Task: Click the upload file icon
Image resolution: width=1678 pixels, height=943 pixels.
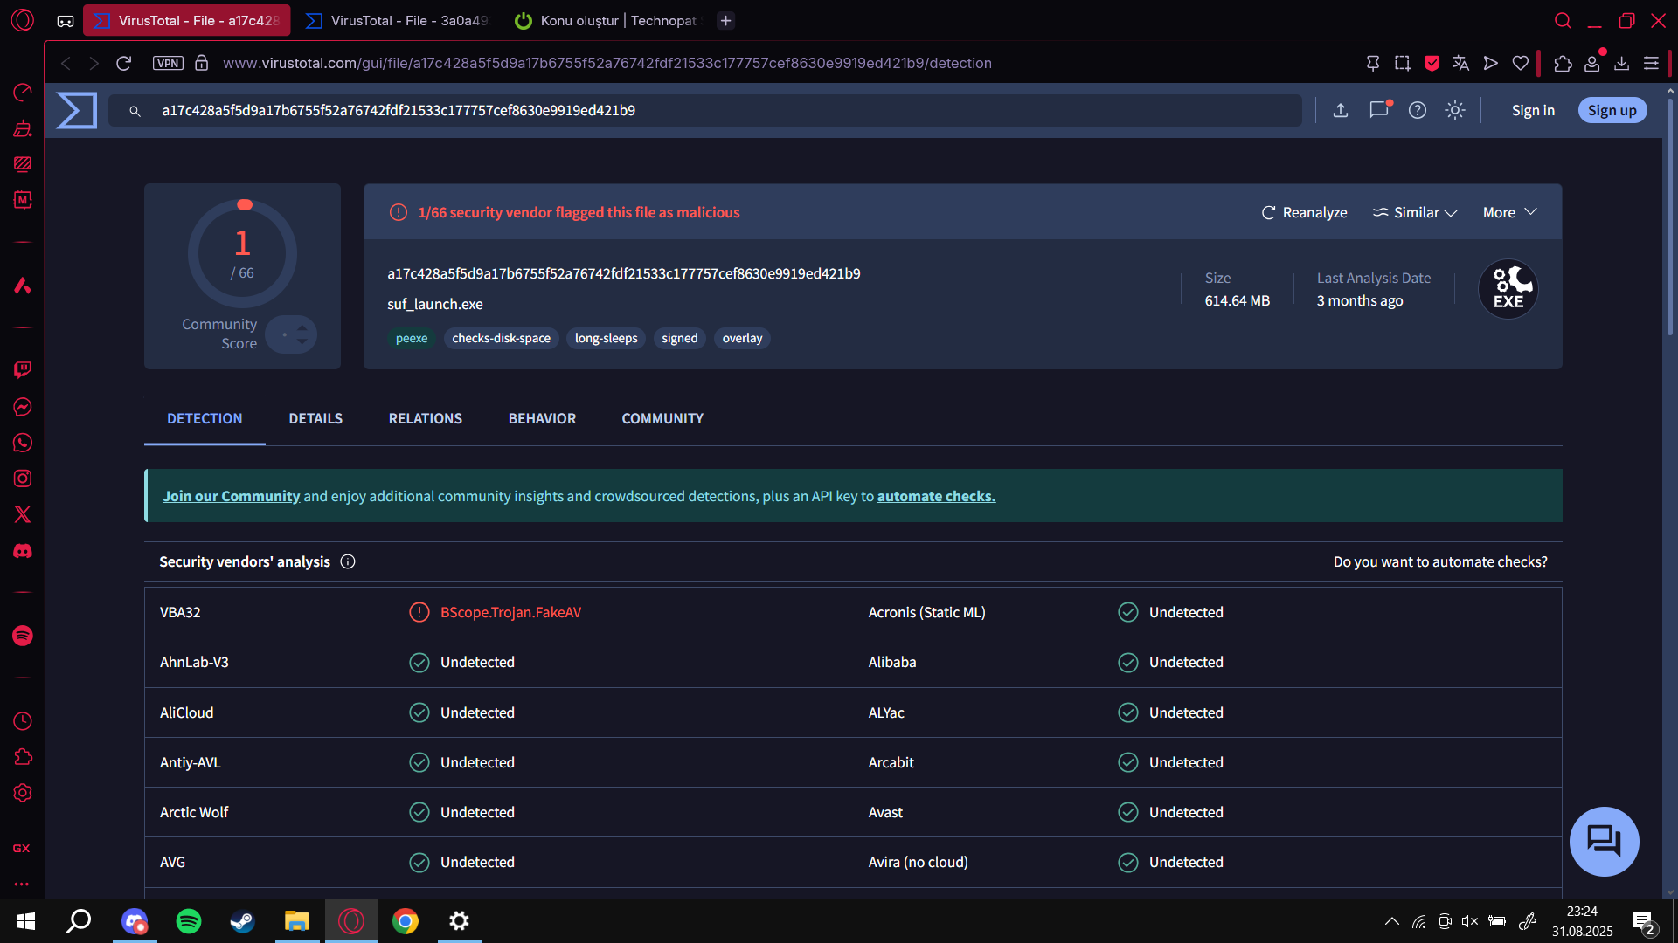Action: (1341, 110)
